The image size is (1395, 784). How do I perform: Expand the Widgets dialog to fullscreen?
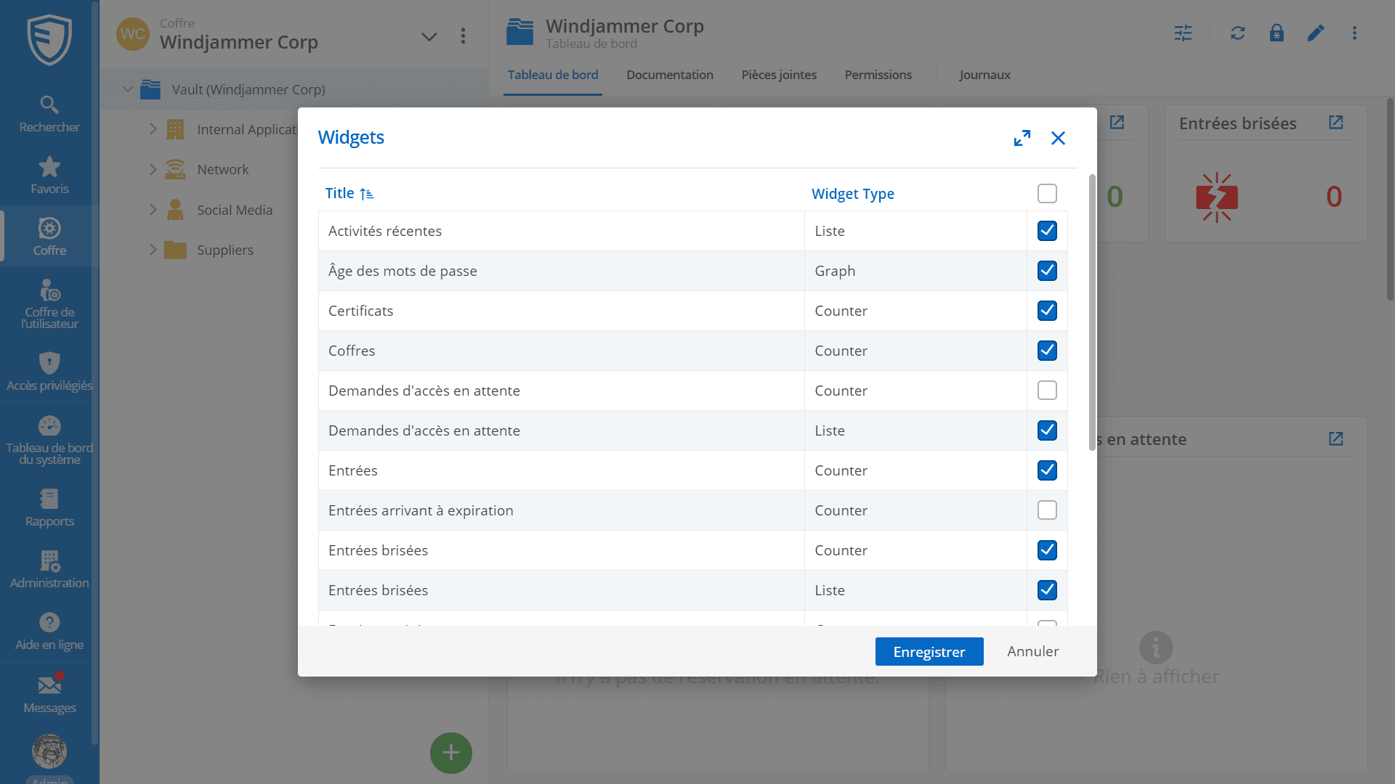(x=1022, y=138)
